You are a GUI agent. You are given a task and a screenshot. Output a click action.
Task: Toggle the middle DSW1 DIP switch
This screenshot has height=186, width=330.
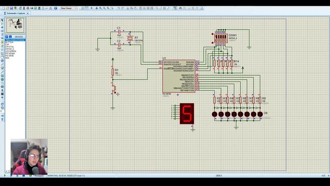coord(221,38)
